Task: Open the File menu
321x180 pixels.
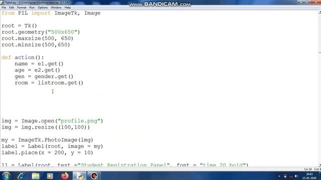Action: point(4,7)
